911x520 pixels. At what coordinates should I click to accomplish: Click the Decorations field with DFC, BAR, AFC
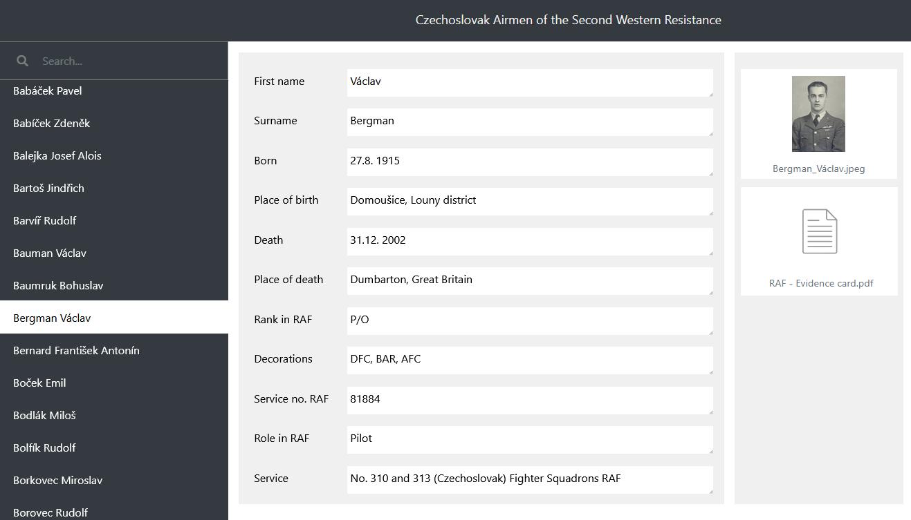(x=530, y=360)
